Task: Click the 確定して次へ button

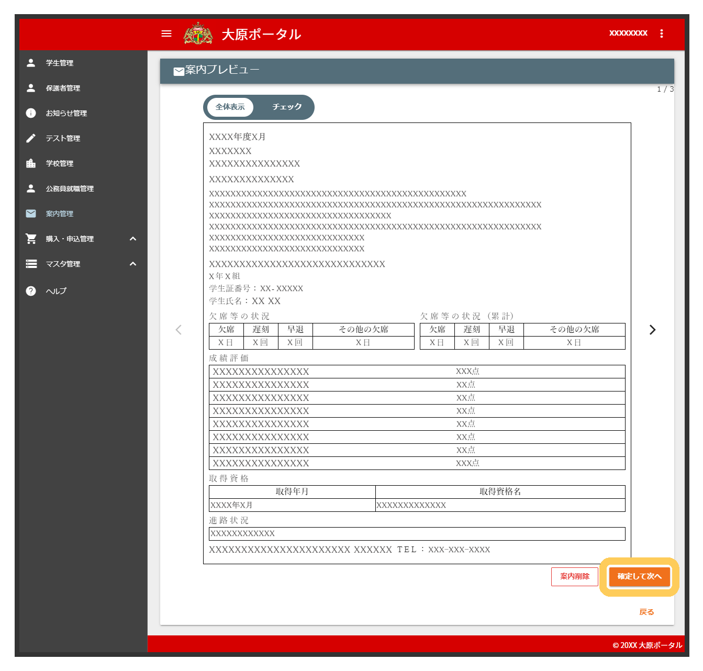Action: pyautogui.click(x=639, y=576)
